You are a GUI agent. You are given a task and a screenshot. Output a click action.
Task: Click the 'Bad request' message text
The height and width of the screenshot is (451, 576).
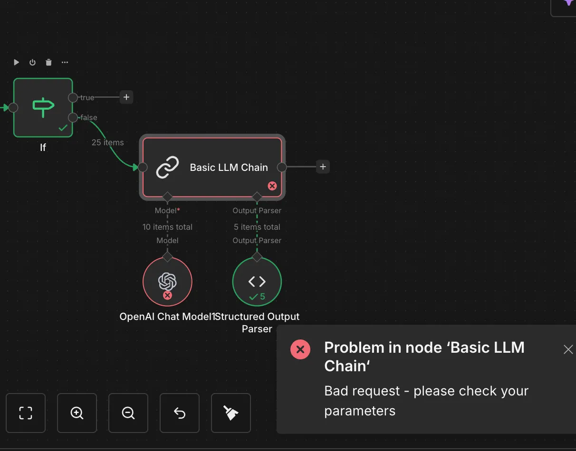coord(426,401)
